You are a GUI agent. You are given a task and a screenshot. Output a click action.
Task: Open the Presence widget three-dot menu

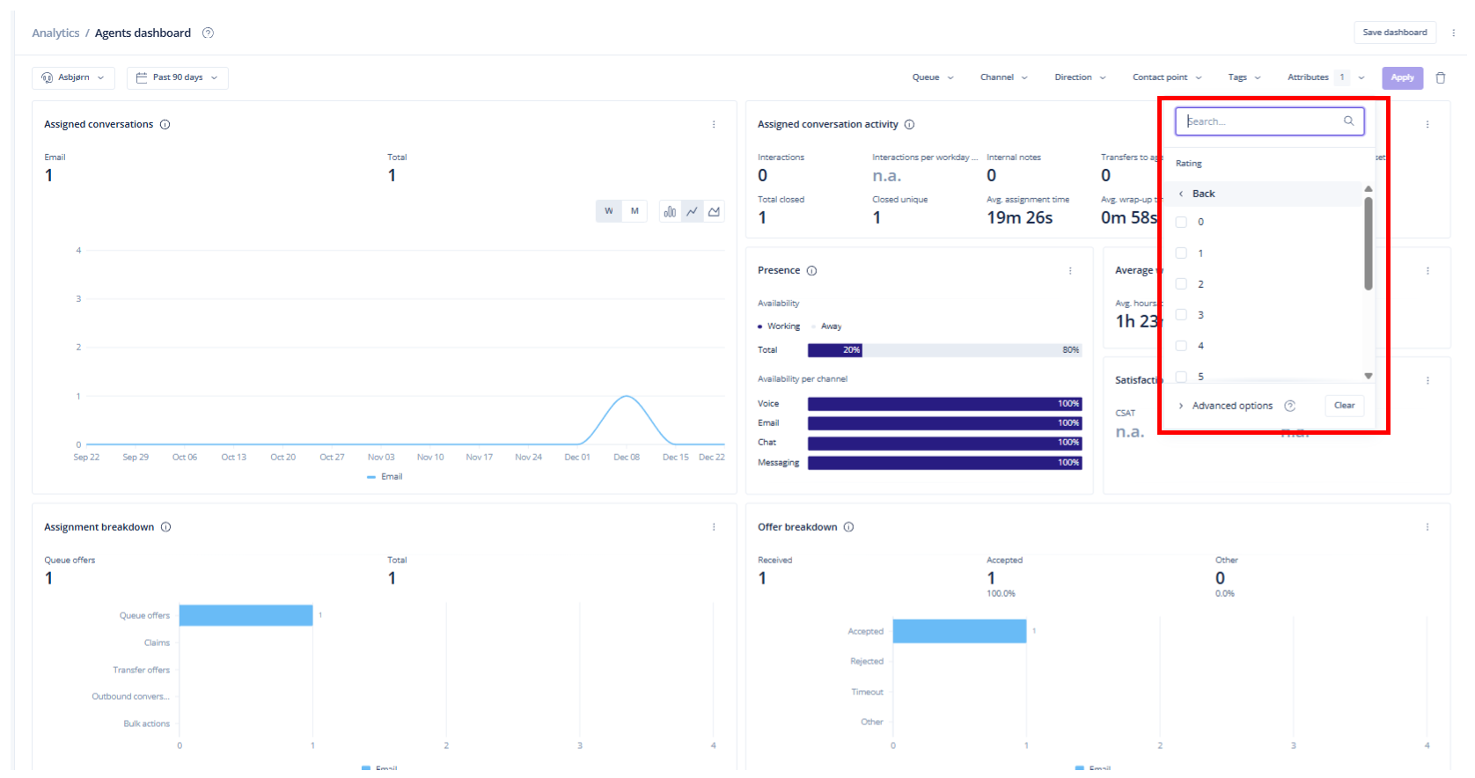(x=1070, y=270)
